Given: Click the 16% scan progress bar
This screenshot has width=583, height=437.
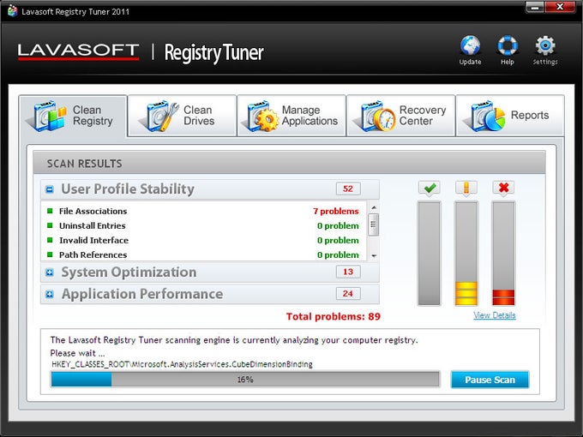Looking at the screenshot, I should [245, 380].
